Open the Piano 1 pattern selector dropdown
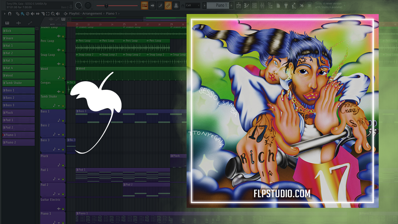Viewport: 398px width, 224px height. point(217,5)
